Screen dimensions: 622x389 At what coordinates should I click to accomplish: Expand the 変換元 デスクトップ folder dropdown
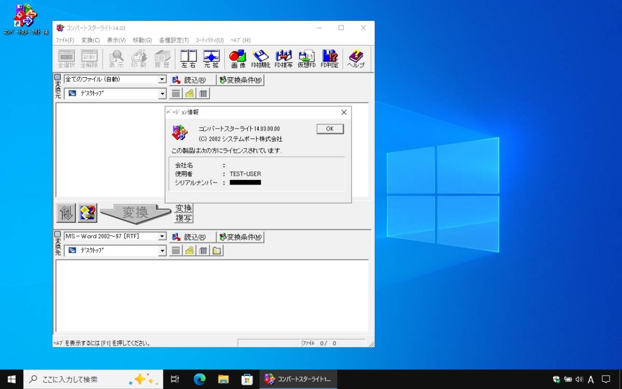pyautogui.click(x=162, y=94)
